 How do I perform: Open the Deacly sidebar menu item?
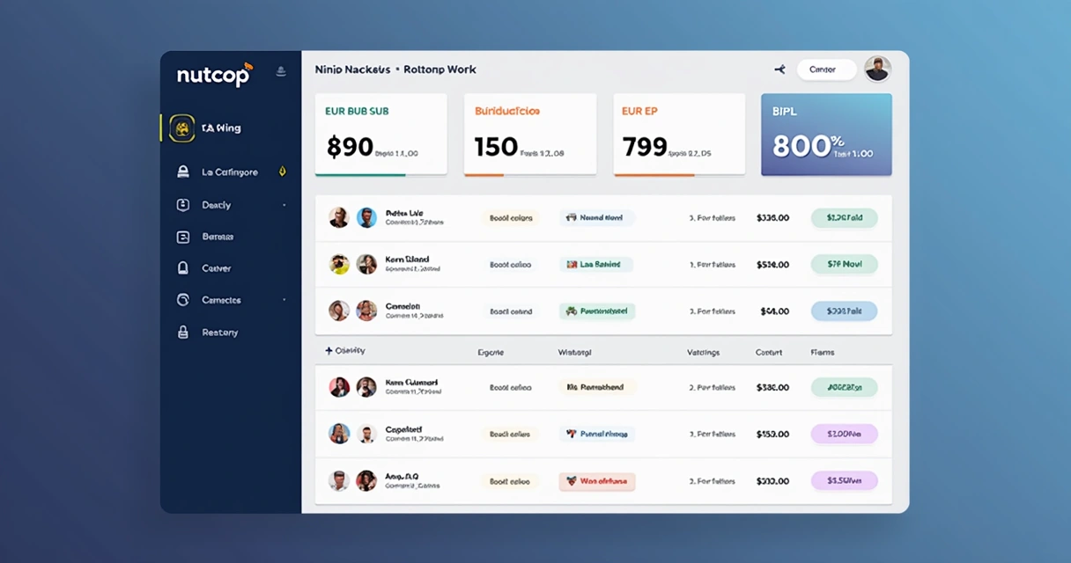point(216,205)
